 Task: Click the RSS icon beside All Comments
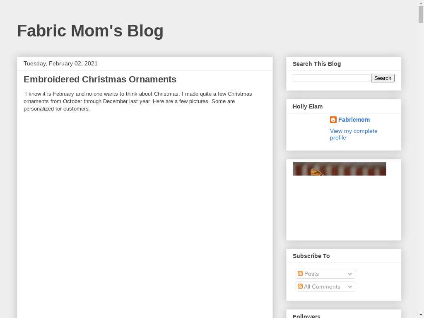tap(300, 286)
